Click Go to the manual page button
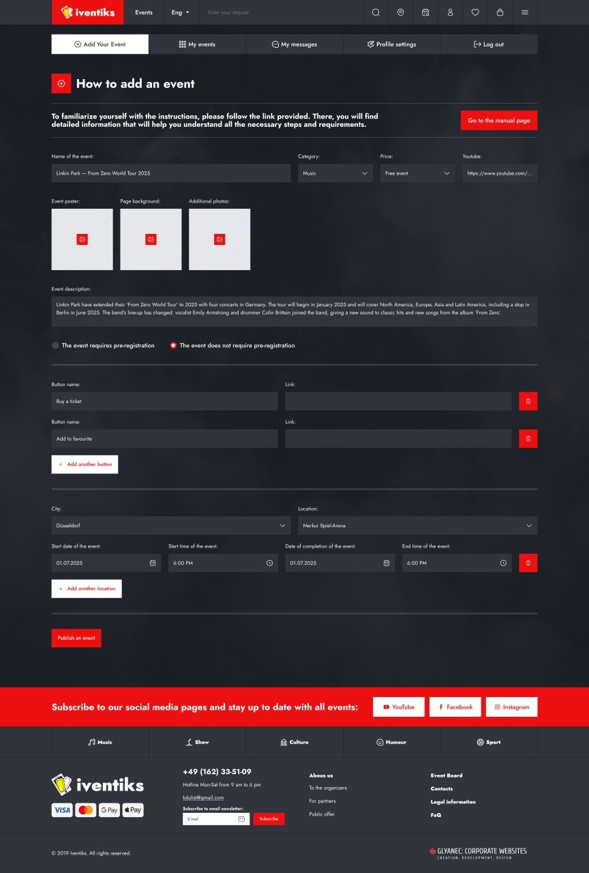 pyautogui.click(x=499, y=120)
